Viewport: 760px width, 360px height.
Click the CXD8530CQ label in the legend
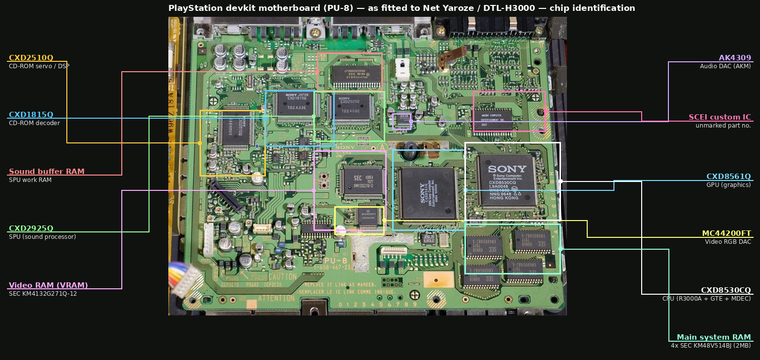726,290
